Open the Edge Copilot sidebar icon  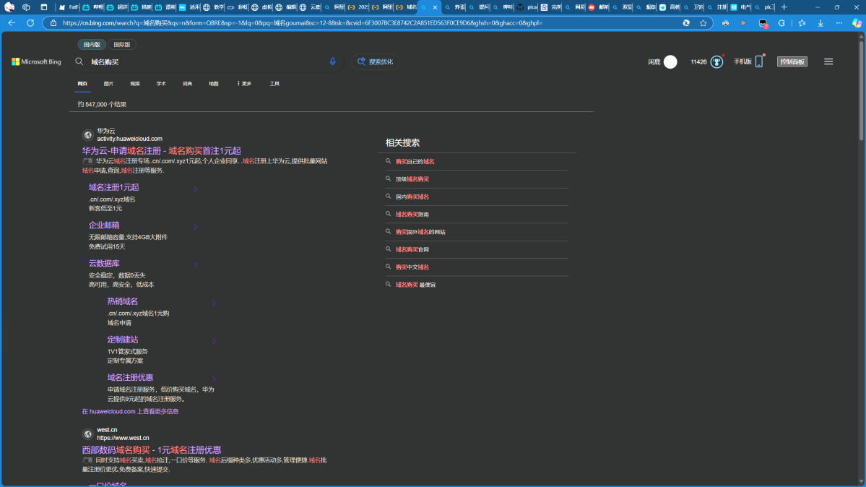(x=857, y=23)
